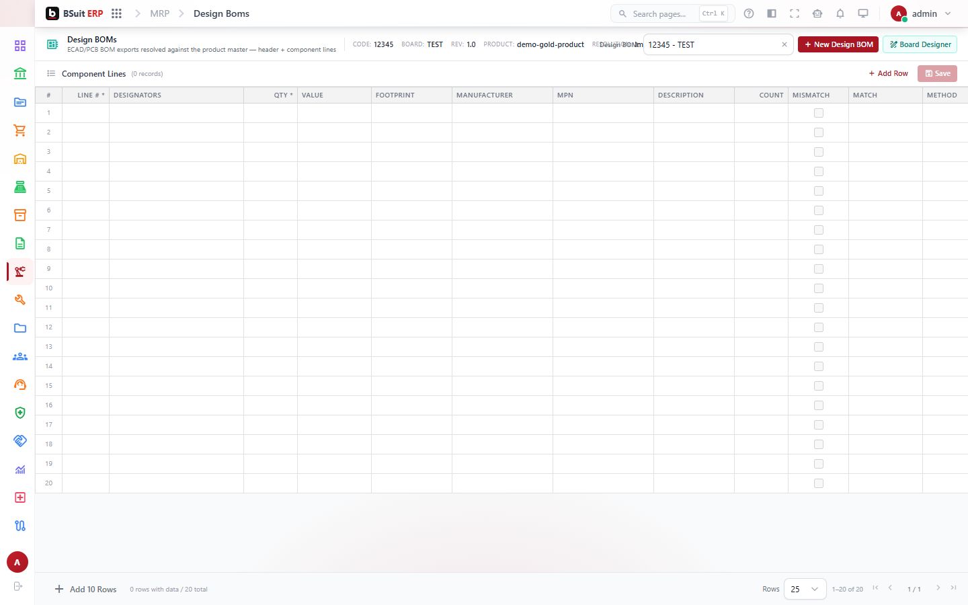Tick the Mismatch checkbox in row 18
Screen dimensions: 968x605
click(x=818, y=444)
